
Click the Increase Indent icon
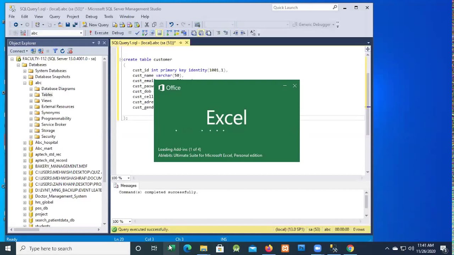click(243, 33)
